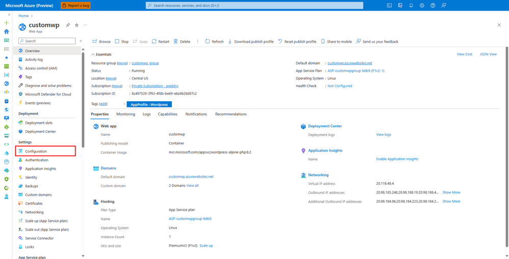The image size is (509, 259).
Task: Delete the web app
Action: [x=182, y=42]
